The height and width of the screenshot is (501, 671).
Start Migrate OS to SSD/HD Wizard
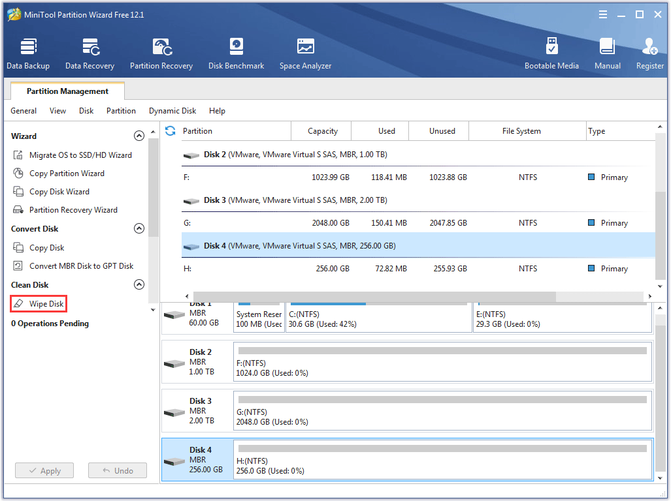coord(73,155)
